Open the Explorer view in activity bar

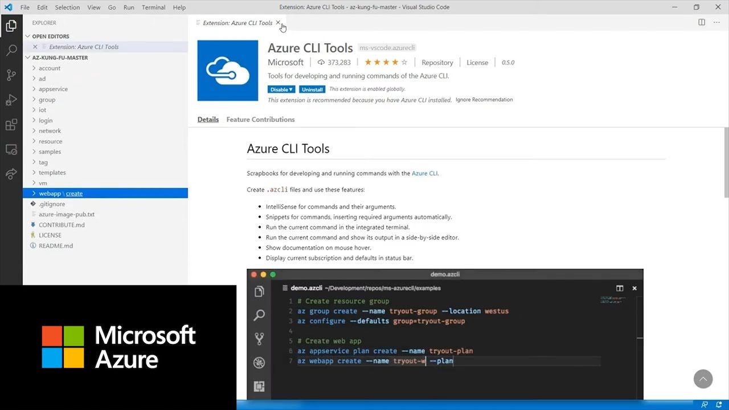click(x=11, y=26)
